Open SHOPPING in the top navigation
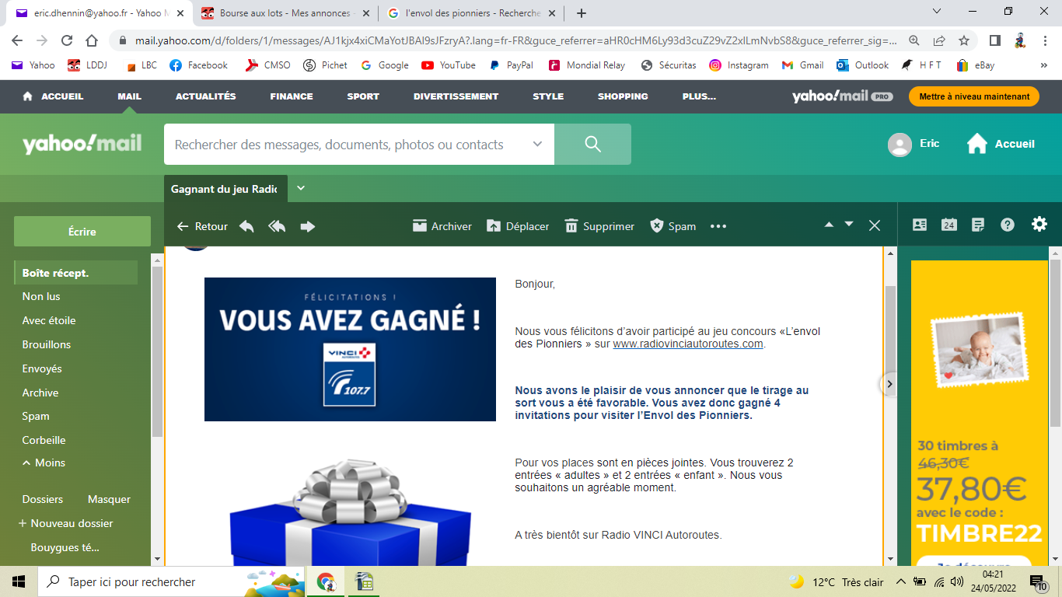The image size is (1062, 597). (623, 96)
